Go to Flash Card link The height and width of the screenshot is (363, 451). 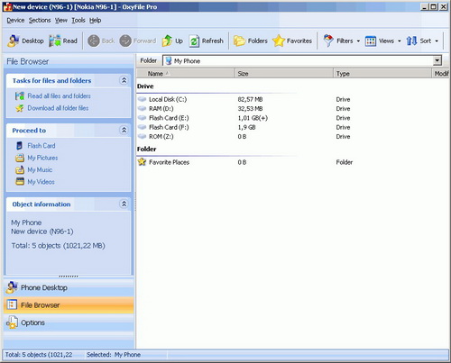point(41,146)
